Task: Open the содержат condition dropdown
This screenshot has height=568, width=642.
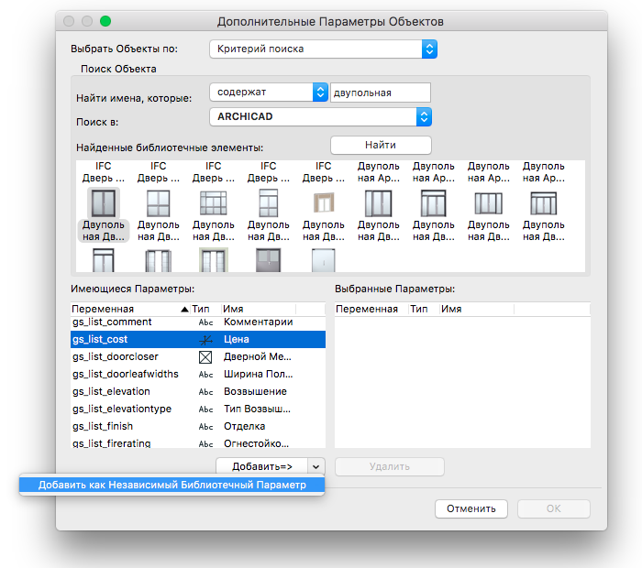Action: 269,92
